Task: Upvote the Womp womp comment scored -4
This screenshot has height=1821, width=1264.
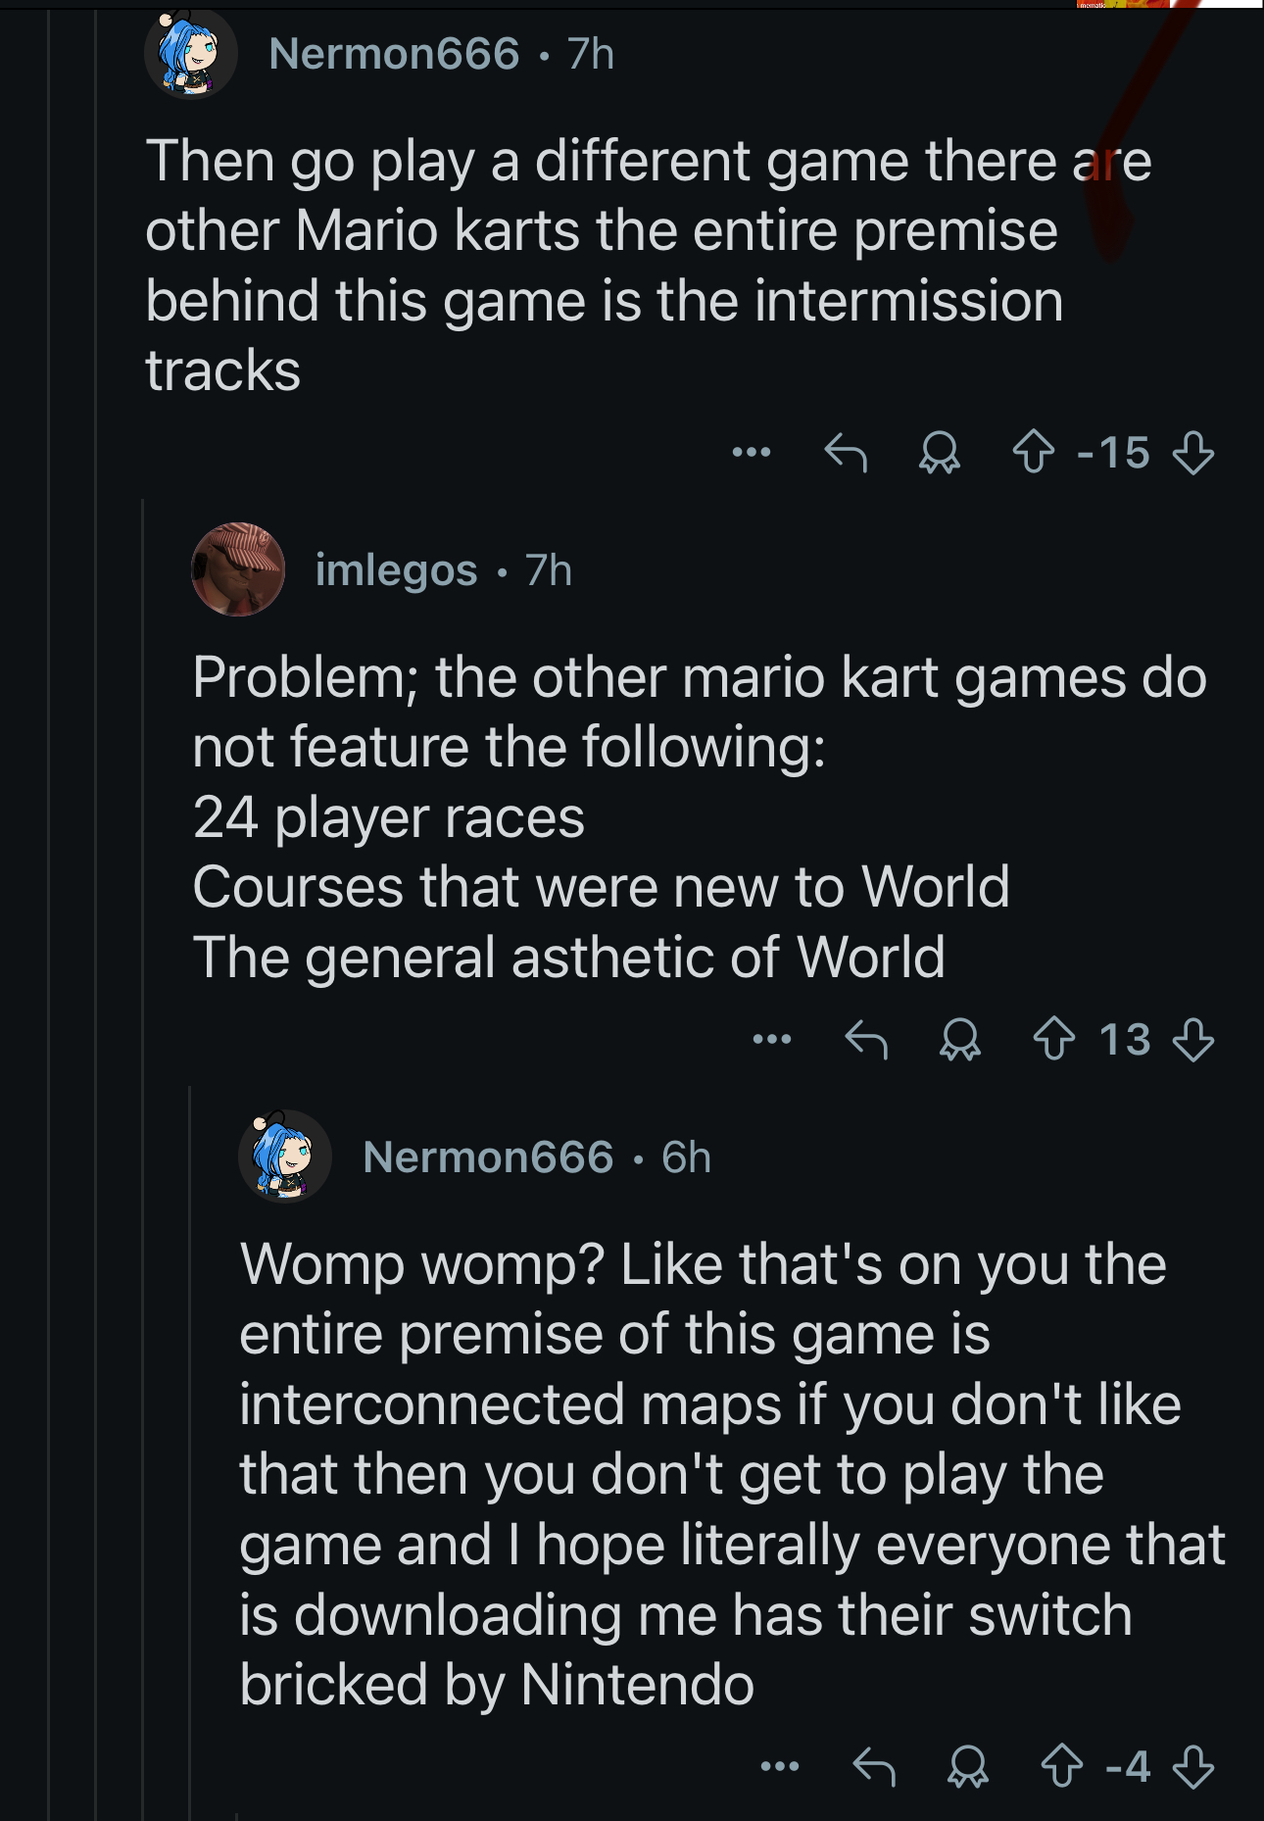Action: tap(1061, 1767)
